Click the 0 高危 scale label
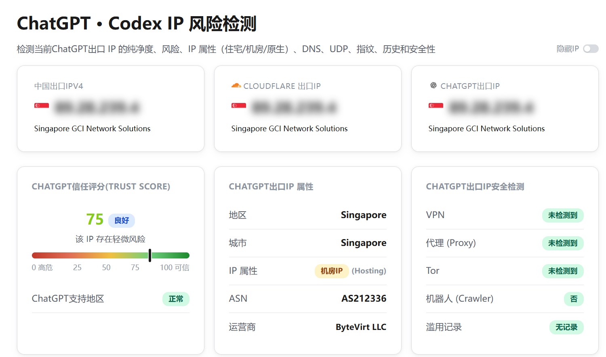Screen dimensions: 606x357 click(x=42, y=267)
